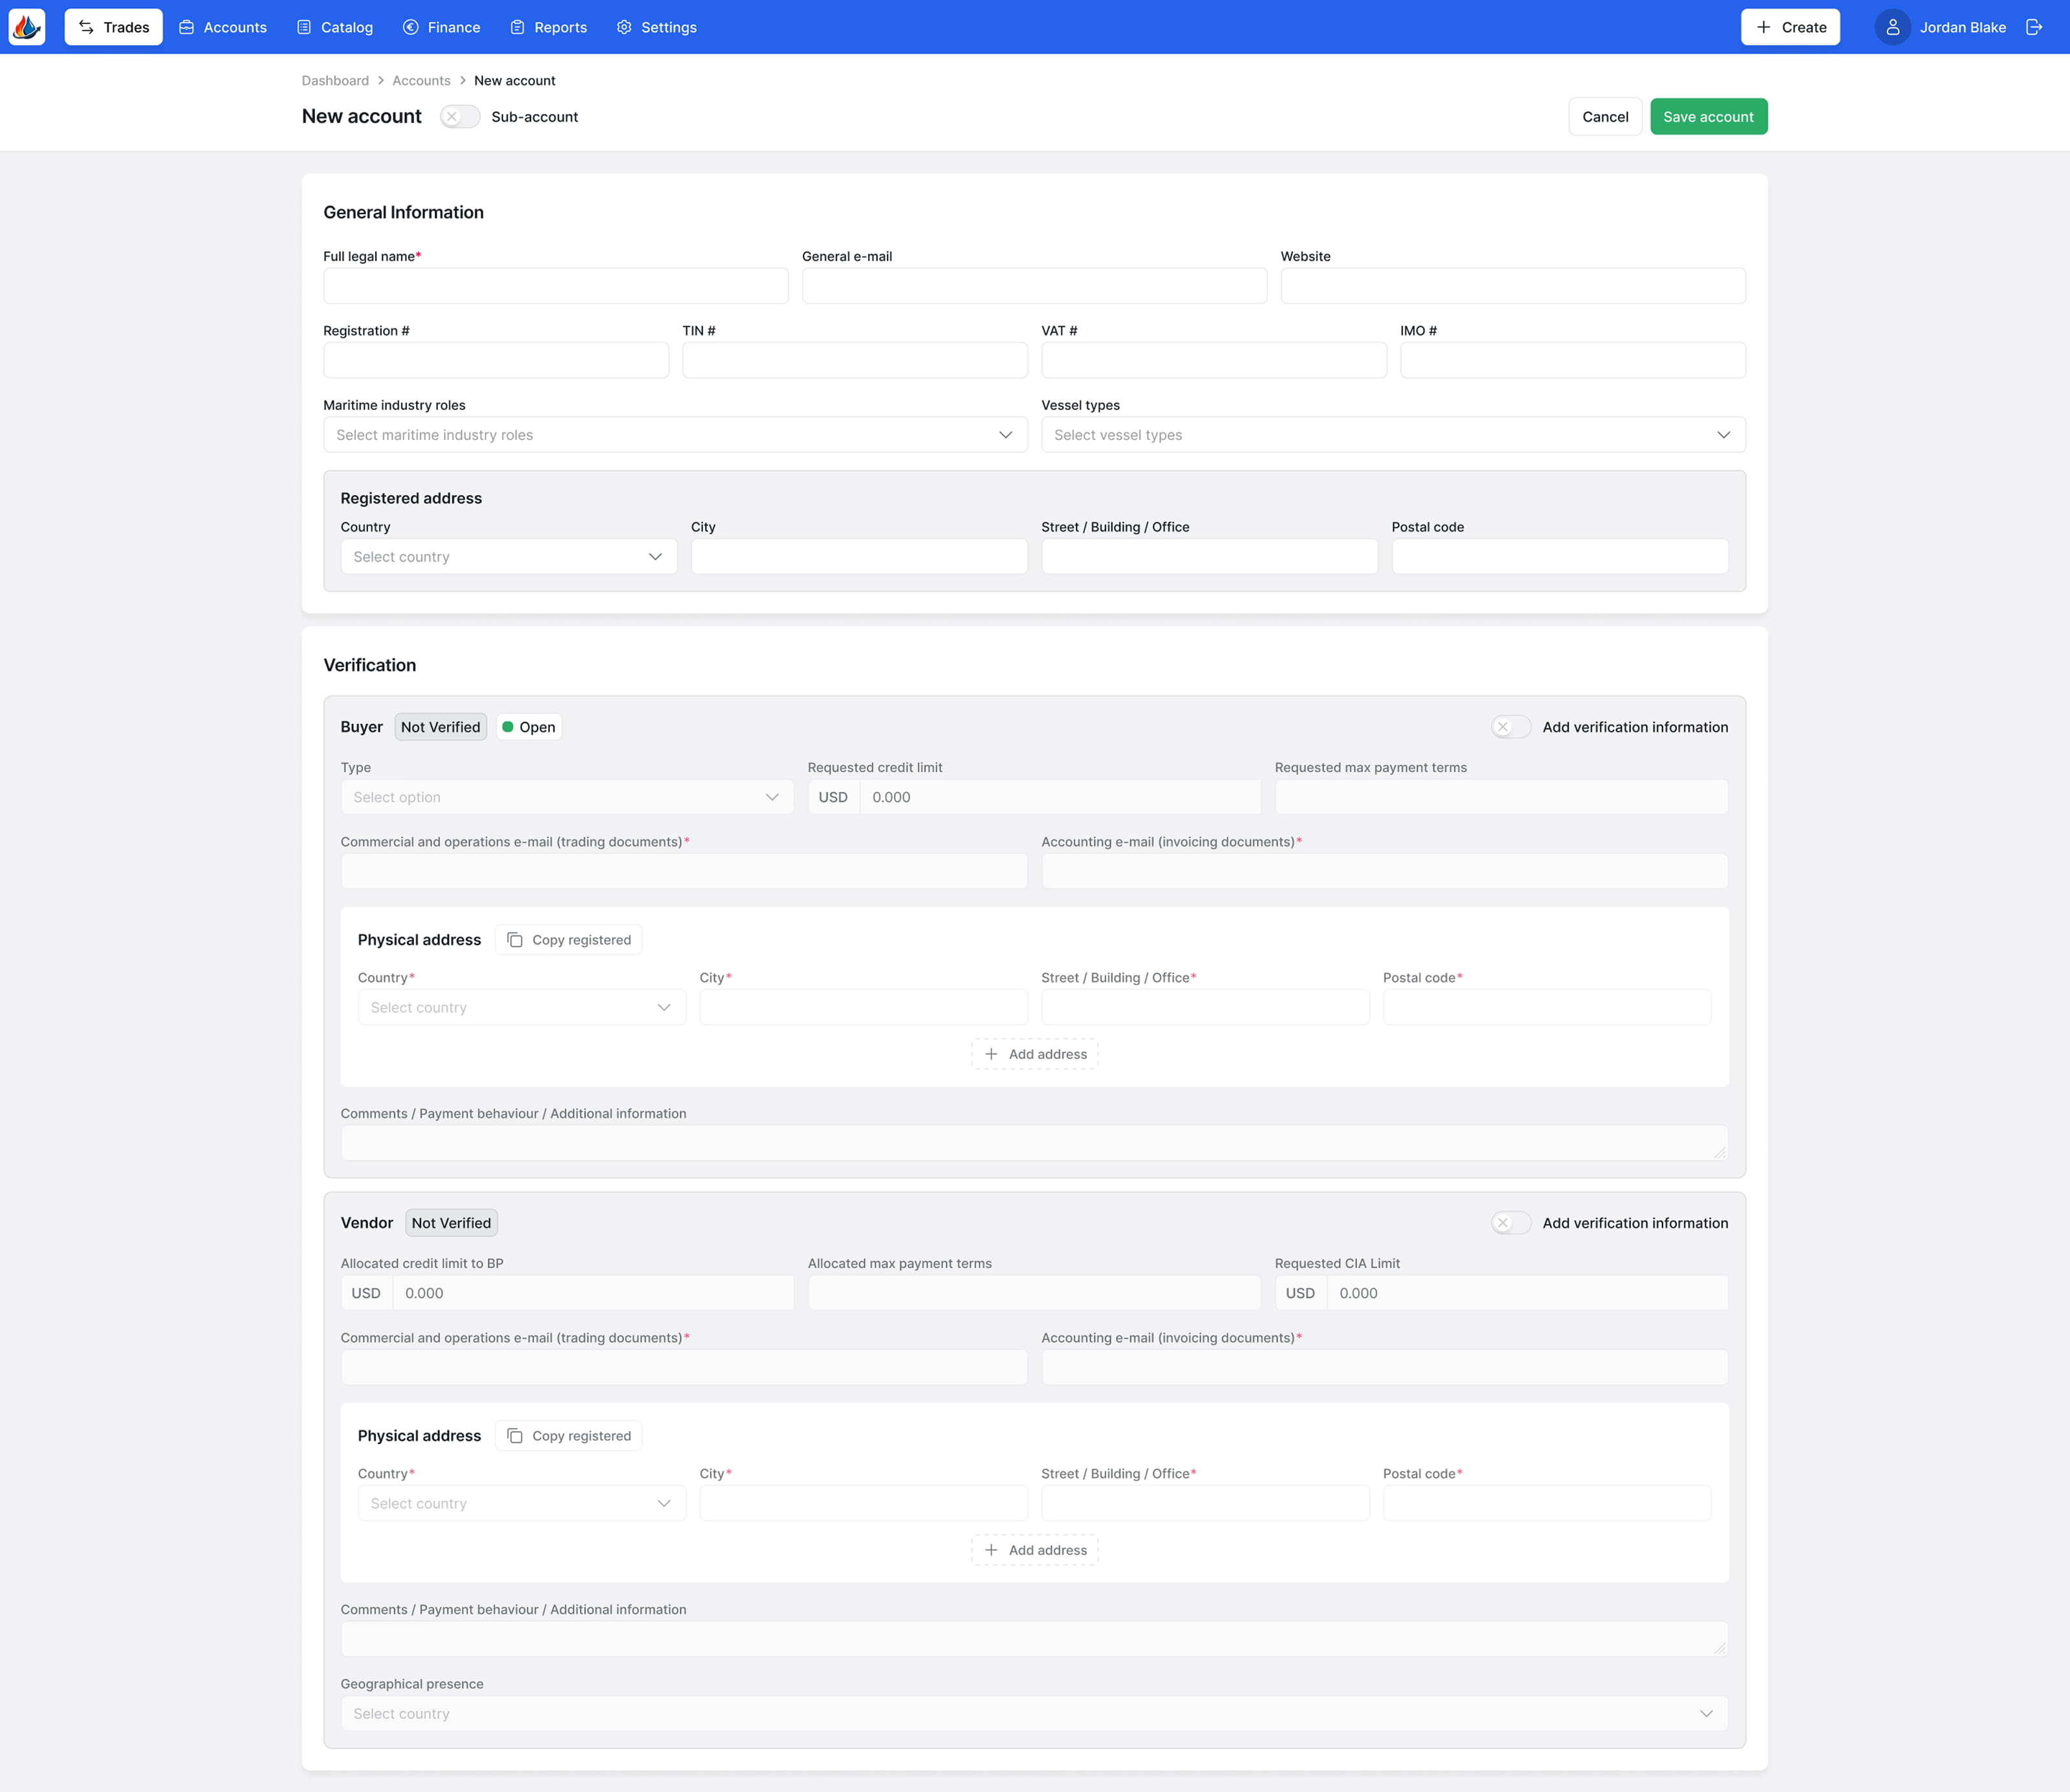Click the Buyer Copy registered icon button
The width and height of the screenshot is (2070, 1792).
tap(568, 940)
